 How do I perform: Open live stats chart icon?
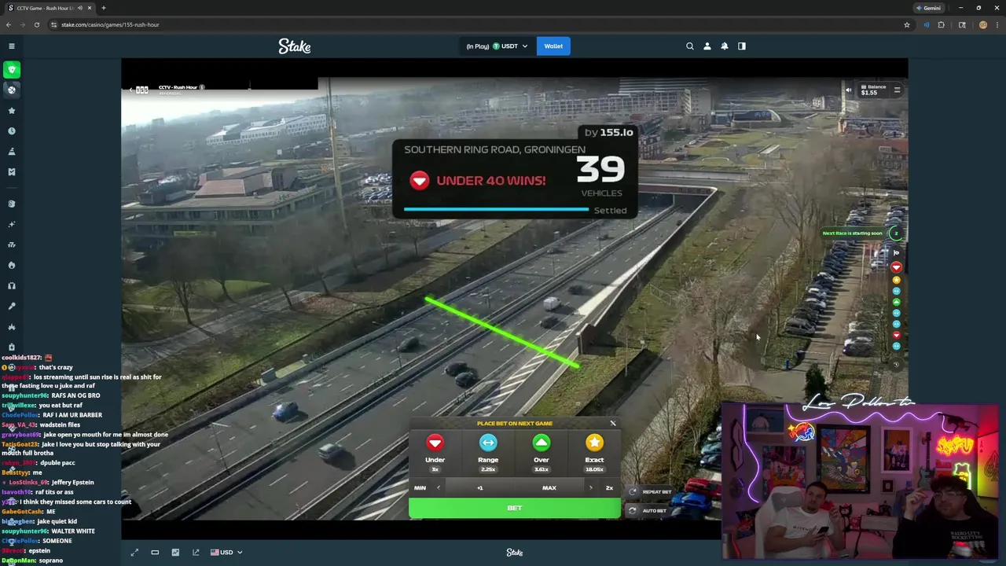175,553
